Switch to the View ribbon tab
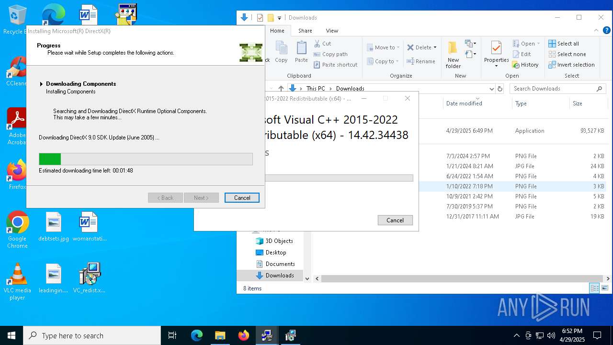The image size is (613, 345). 332,31
